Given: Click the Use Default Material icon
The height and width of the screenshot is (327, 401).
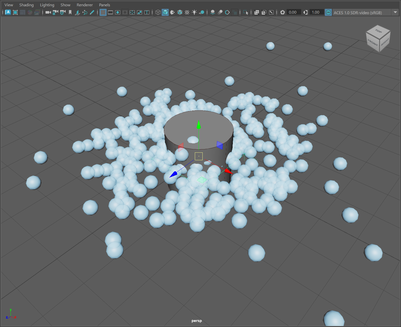Looking at the screenshot, I should [x=172, y=12].
